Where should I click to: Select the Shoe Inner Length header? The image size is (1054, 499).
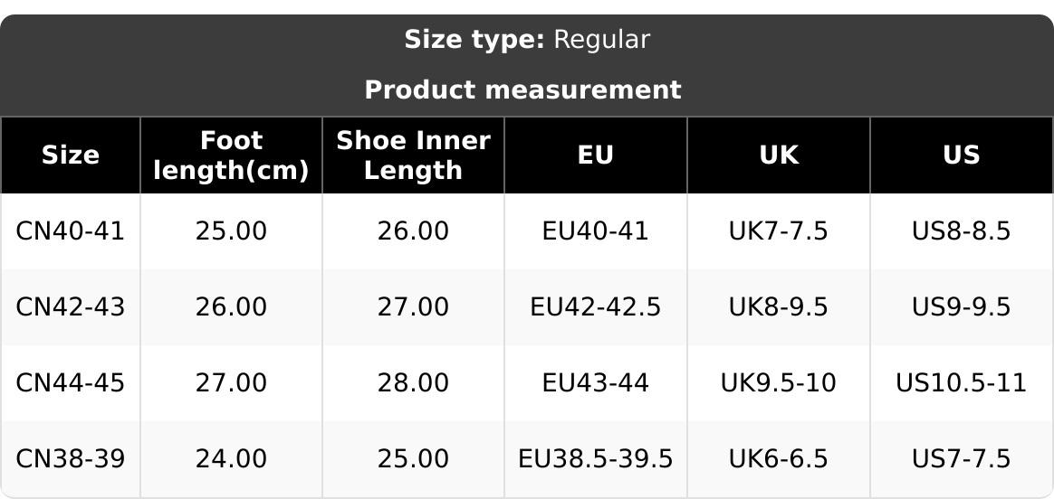413,155
